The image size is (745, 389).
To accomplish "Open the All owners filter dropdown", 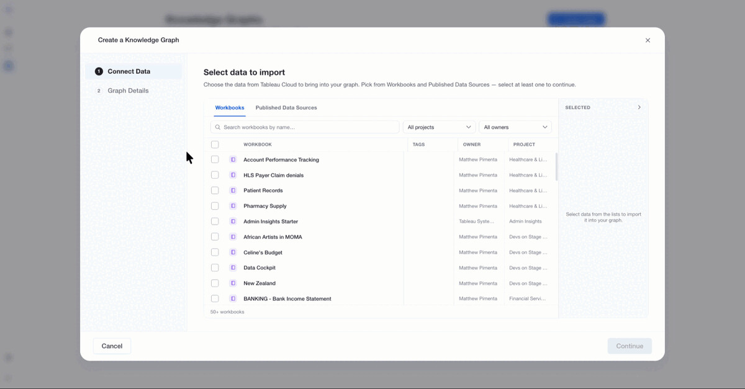I will (x=515, y=127).
